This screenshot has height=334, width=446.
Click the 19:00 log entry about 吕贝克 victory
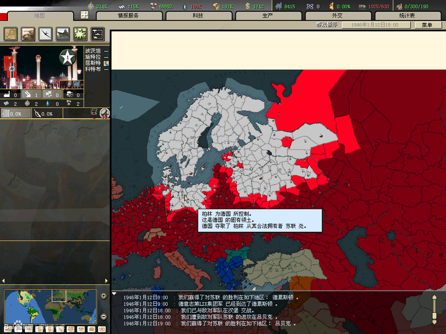pyautogui.click(x=209, y=323)
